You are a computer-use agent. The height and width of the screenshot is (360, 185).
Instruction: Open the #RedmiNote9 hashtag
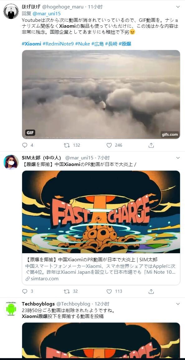tap(58, 44)
